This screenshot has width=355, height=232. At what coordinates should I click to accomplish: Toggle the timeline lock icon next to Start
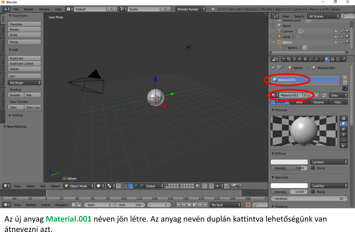[x=79, y=205]
